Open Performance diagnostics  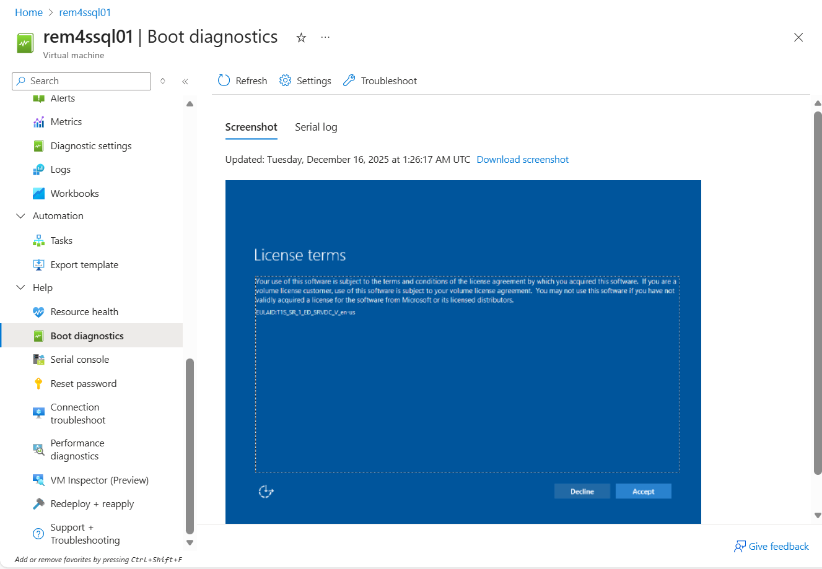point(76,448)
